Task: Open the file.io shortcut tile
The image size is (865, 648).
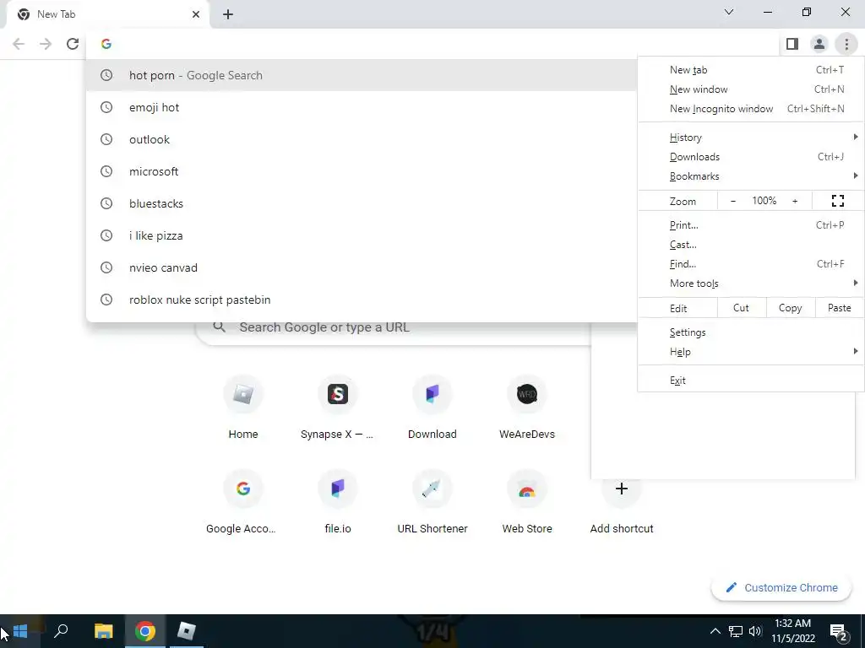Action: pyautogui.click(x=338, y=503)
